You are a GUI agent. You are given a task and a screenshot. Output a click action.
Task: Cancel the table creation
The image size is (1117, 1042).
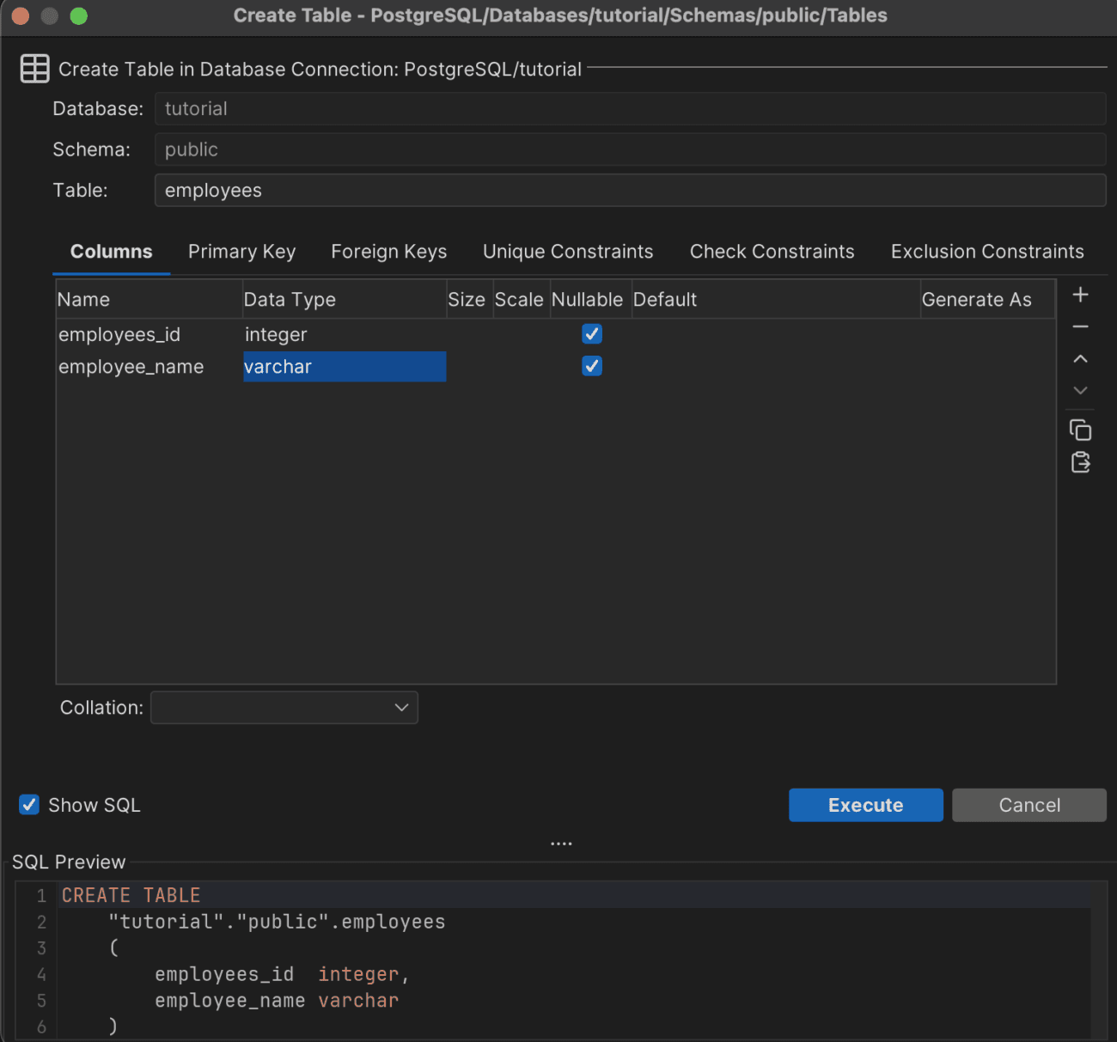point(1028,805)
